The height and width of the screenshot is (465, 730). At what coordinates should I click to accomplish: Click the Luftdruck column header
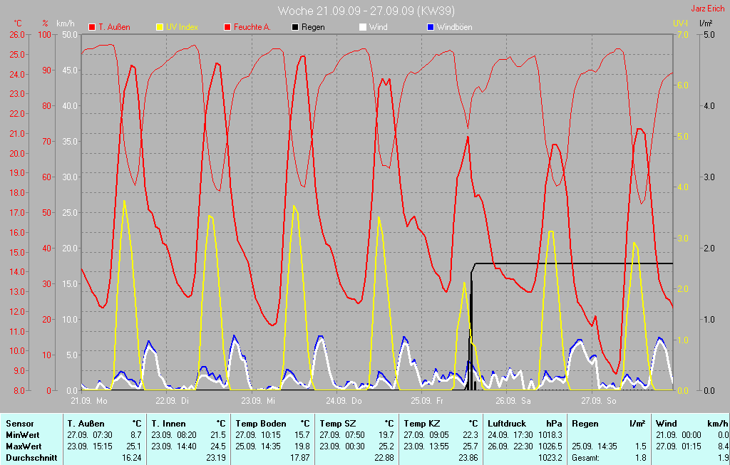click(507, 424)
